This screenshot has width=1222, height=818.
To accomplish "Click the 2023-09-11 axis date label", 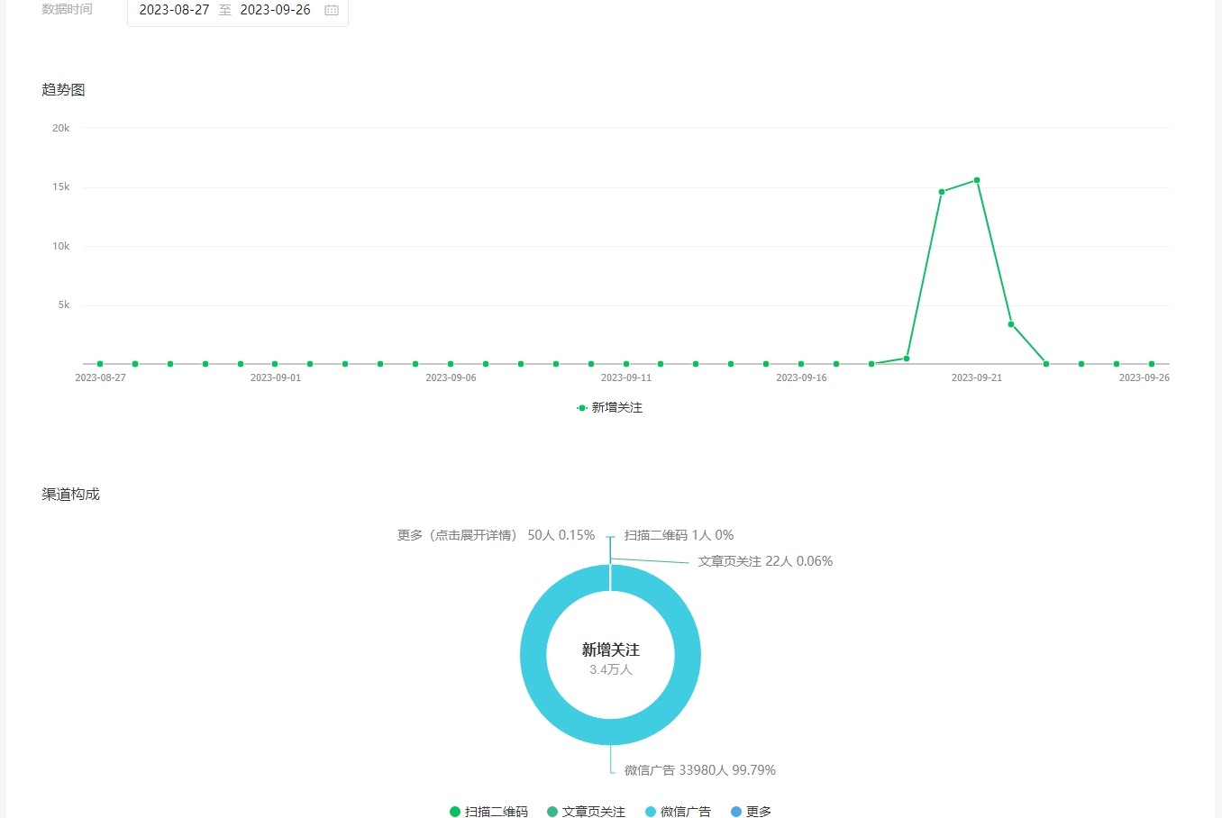I will tap(626, 377).
